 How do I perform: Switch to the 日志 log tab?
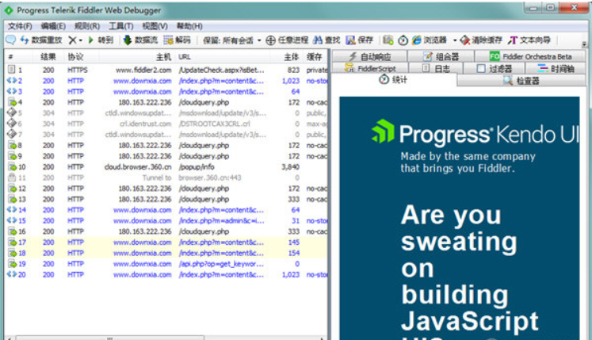[435, 68]
